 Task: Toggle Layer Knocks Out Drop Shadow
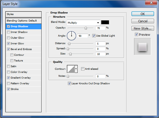69,84
